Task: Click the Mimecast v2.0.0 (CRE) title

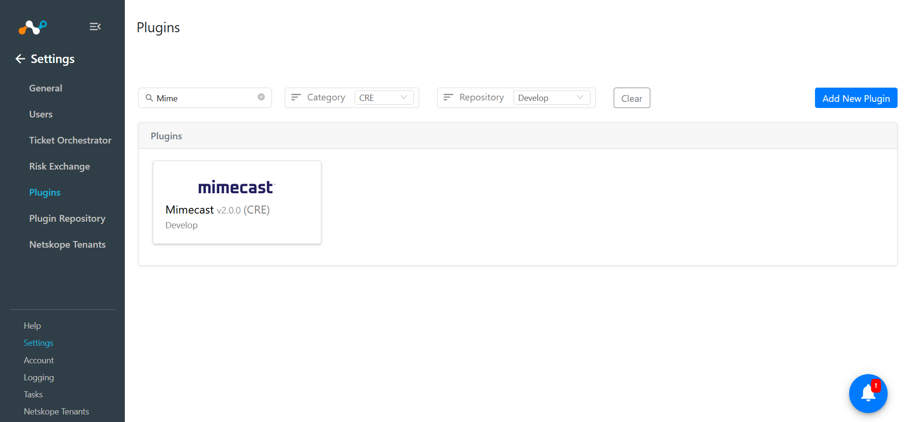Action: click(x=217, y=210)
